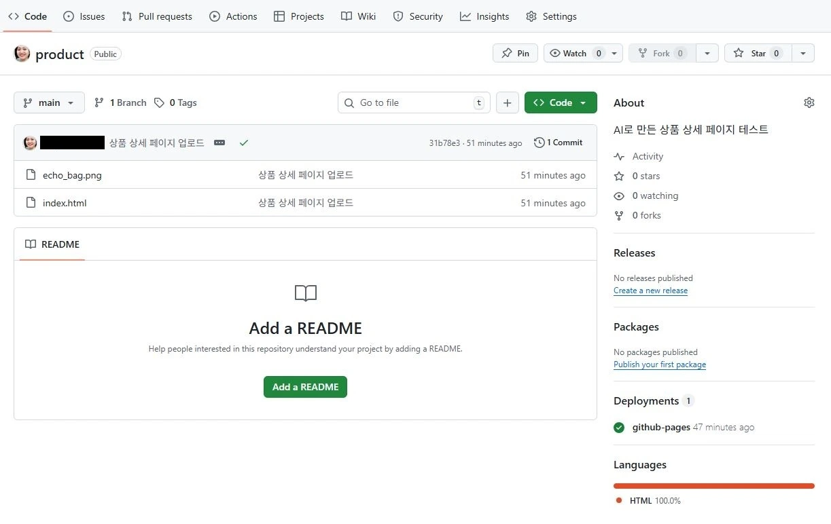Click the Fork button
The image size is (831, 524).
pyautogui.click(x=662, y=54)
